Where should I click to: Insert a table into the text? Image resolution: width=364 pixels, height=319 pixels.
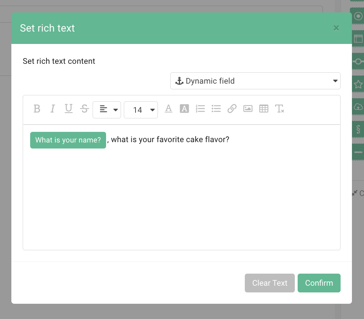click(264, 109)
